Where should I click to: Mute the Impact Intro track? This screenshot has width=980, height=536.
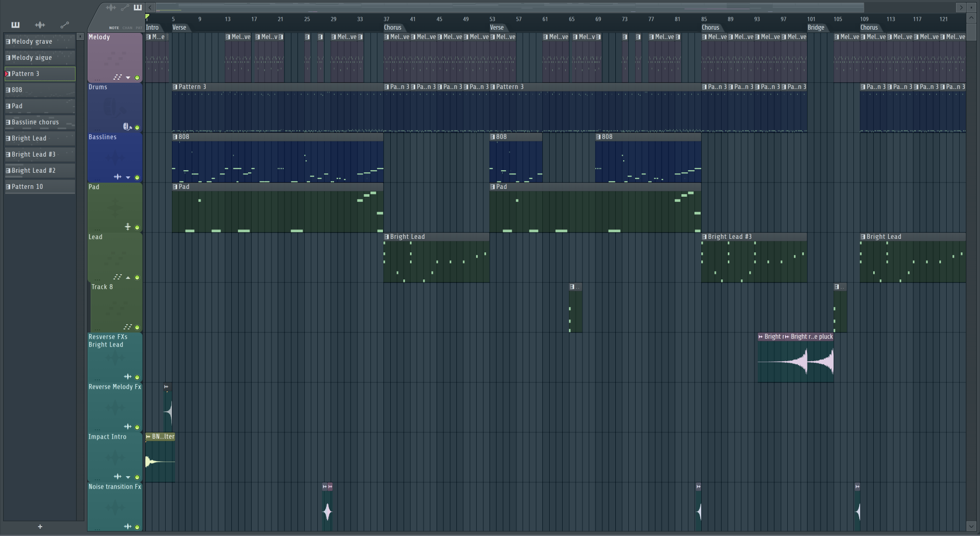pos(137,477)
